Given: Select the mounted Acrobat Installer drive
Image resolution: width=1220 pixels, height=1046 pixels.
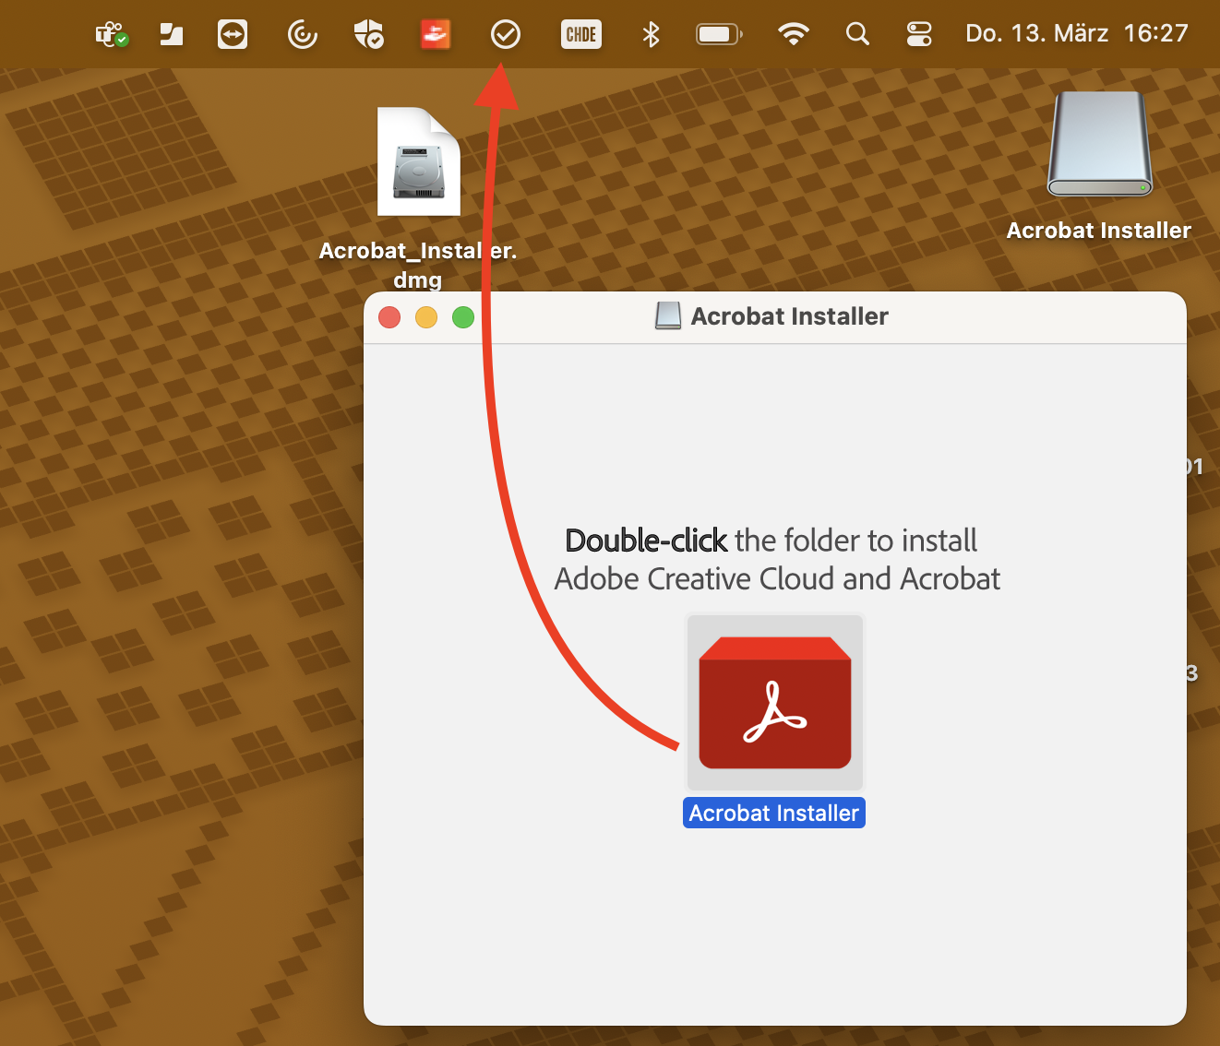Looking at the screenshot, I should 1099,146.
